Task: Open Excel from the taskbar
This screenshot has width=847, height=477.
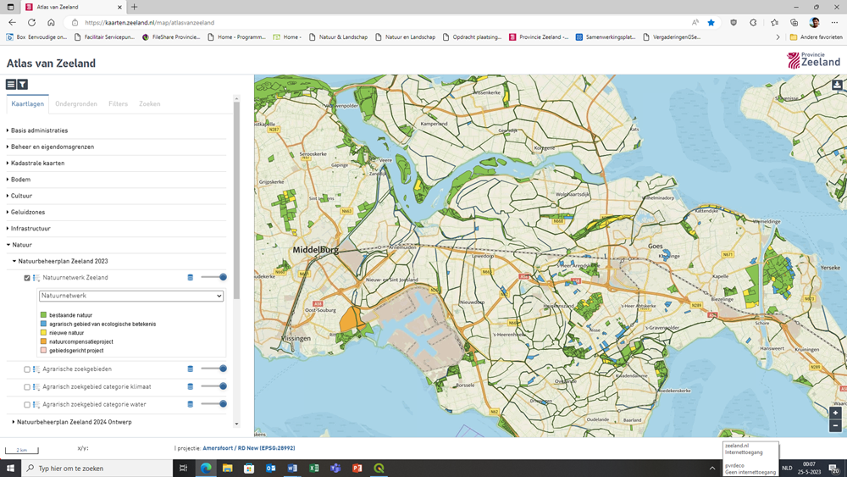Action: [x=314, y=469]
